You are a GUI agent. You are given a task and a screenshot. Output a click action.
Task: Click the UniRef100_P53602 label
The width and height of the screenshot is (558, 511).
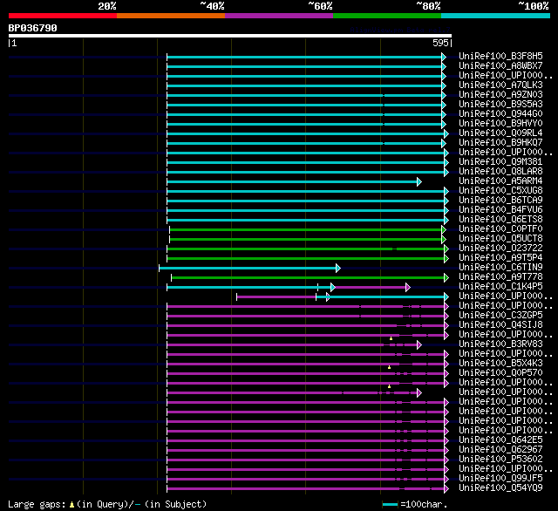click(x=500, y=460)
